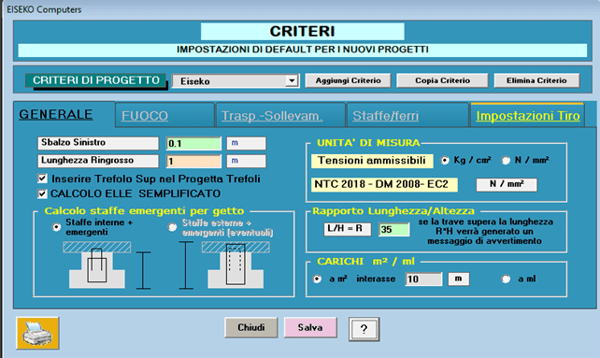Screen dimensions: 600x358
Task: Select Staffe esterne + emergenti radio
Action: pyautogui.click(x=173, y=227)
